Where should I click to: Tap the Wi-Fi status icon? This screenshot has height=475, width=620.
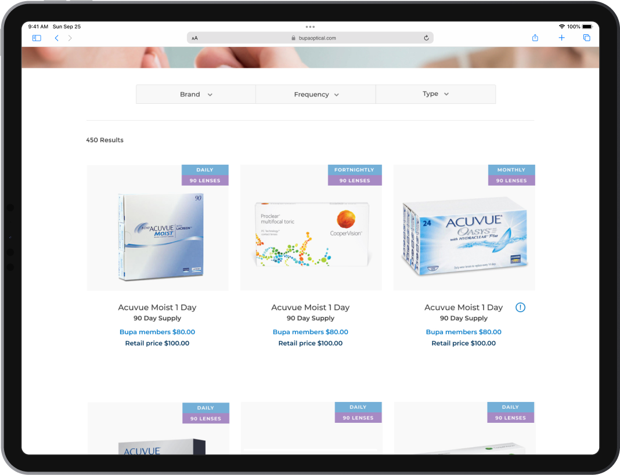coord(561,27)
